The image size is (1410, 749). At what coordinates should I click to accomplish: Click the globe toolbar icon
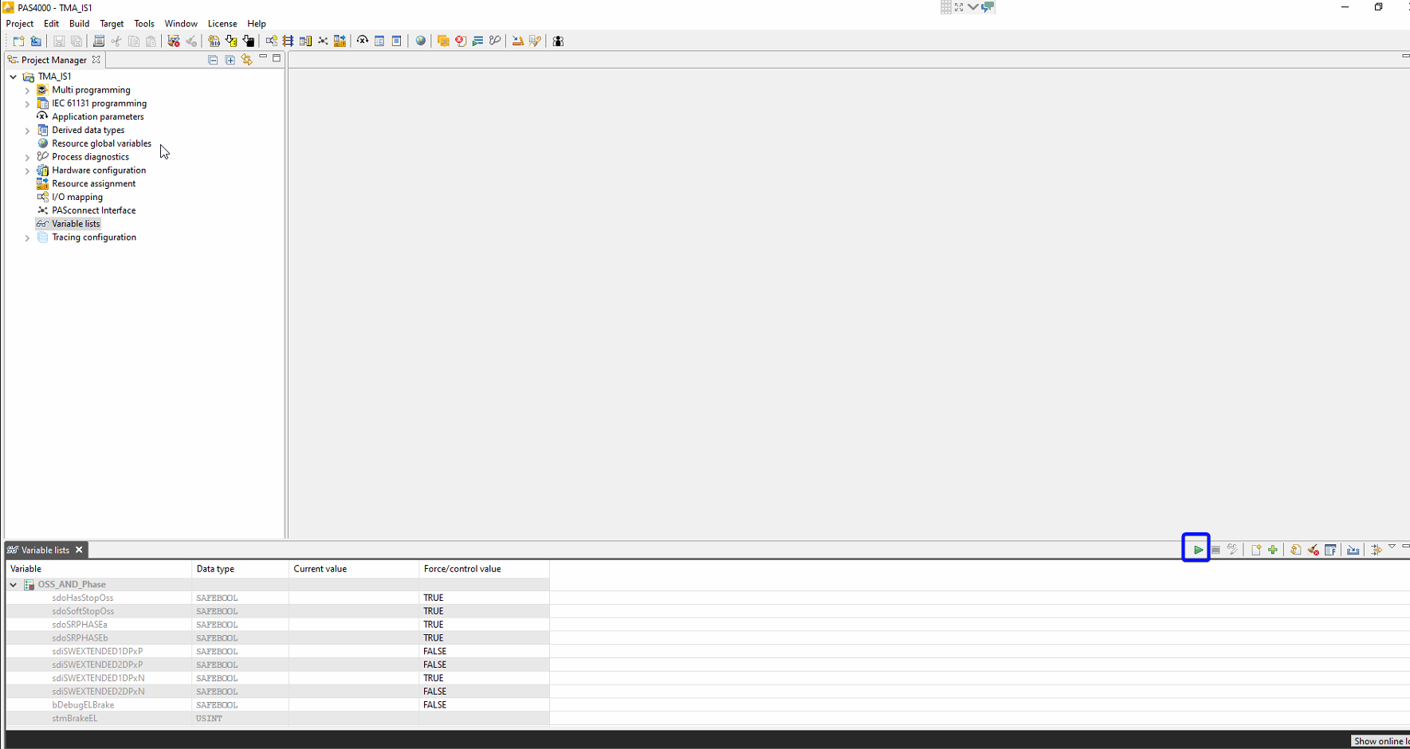(421, 41)
